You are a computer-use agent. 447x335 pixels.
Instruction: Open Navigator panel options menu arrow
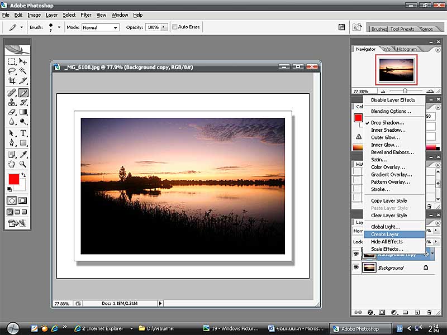tap(438, 50)
